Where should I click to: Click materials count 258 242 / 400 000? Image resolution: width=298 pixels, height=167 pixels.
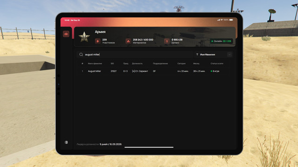[143, 40]
